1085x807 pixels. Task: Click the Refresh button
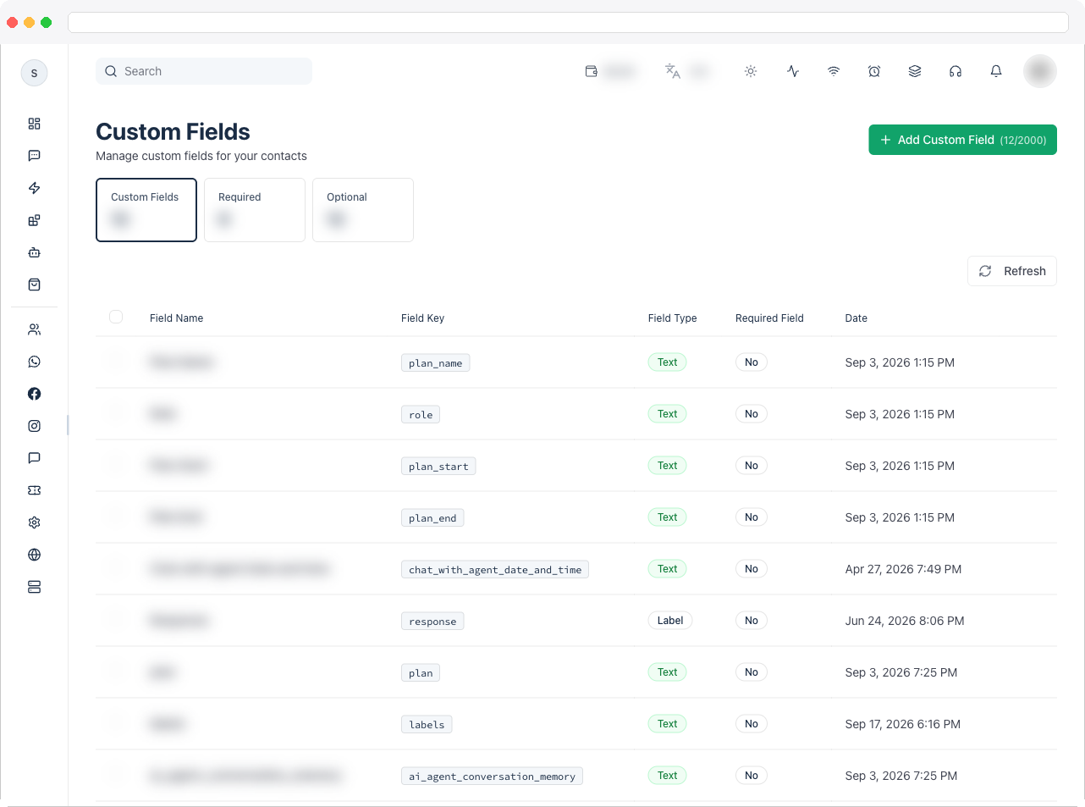(1012, 271)
